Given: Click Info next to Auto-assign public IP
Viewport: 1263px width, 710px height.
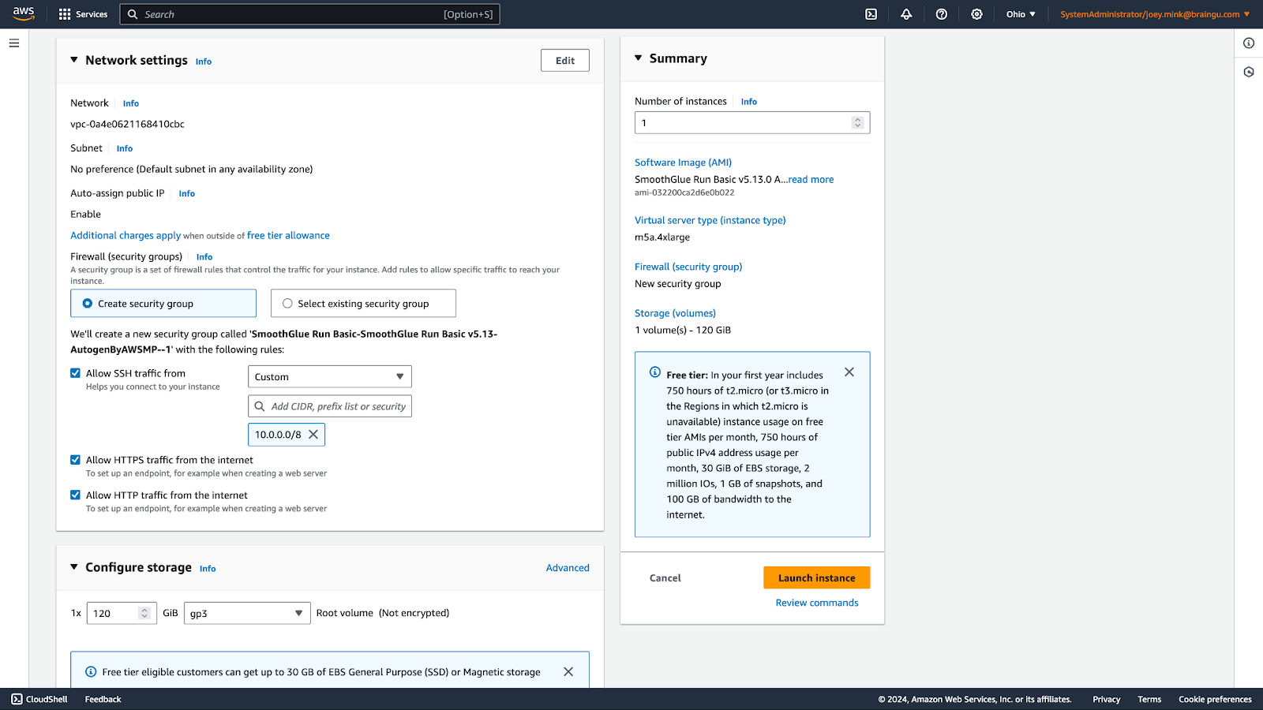Looking at the screenshot, I should [x=187, y=193].
